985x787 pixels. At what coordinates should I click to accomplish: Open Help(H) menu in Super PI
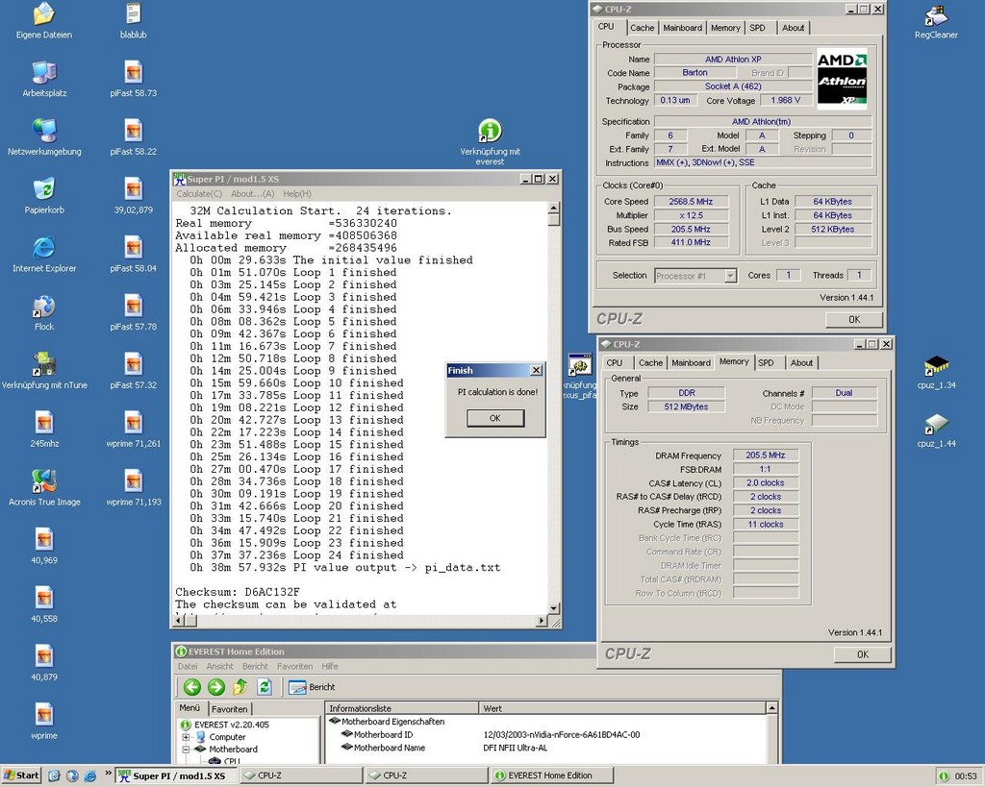[x=297, y=194]
